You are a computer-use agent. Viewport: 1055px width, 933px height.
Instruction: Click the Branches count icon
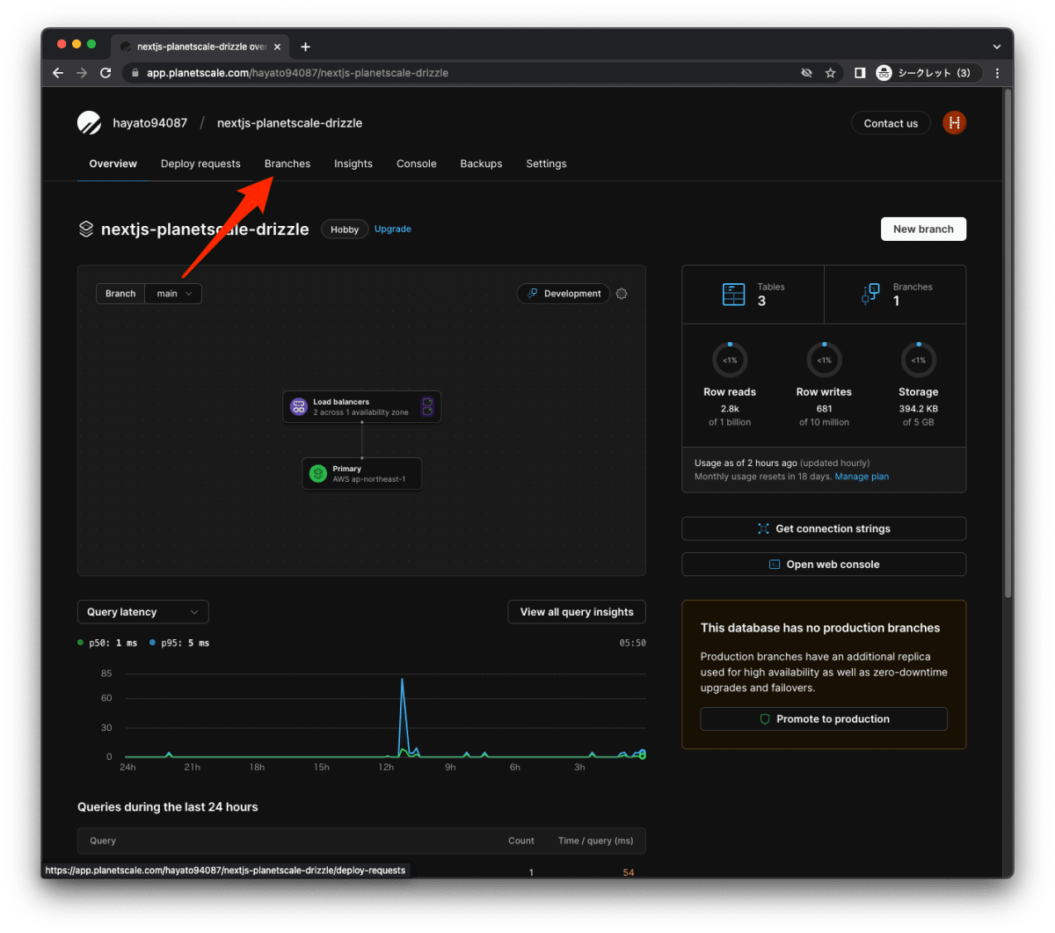pos(870,294)
